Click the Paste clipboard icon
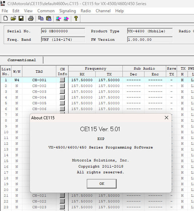 (48, 18)
